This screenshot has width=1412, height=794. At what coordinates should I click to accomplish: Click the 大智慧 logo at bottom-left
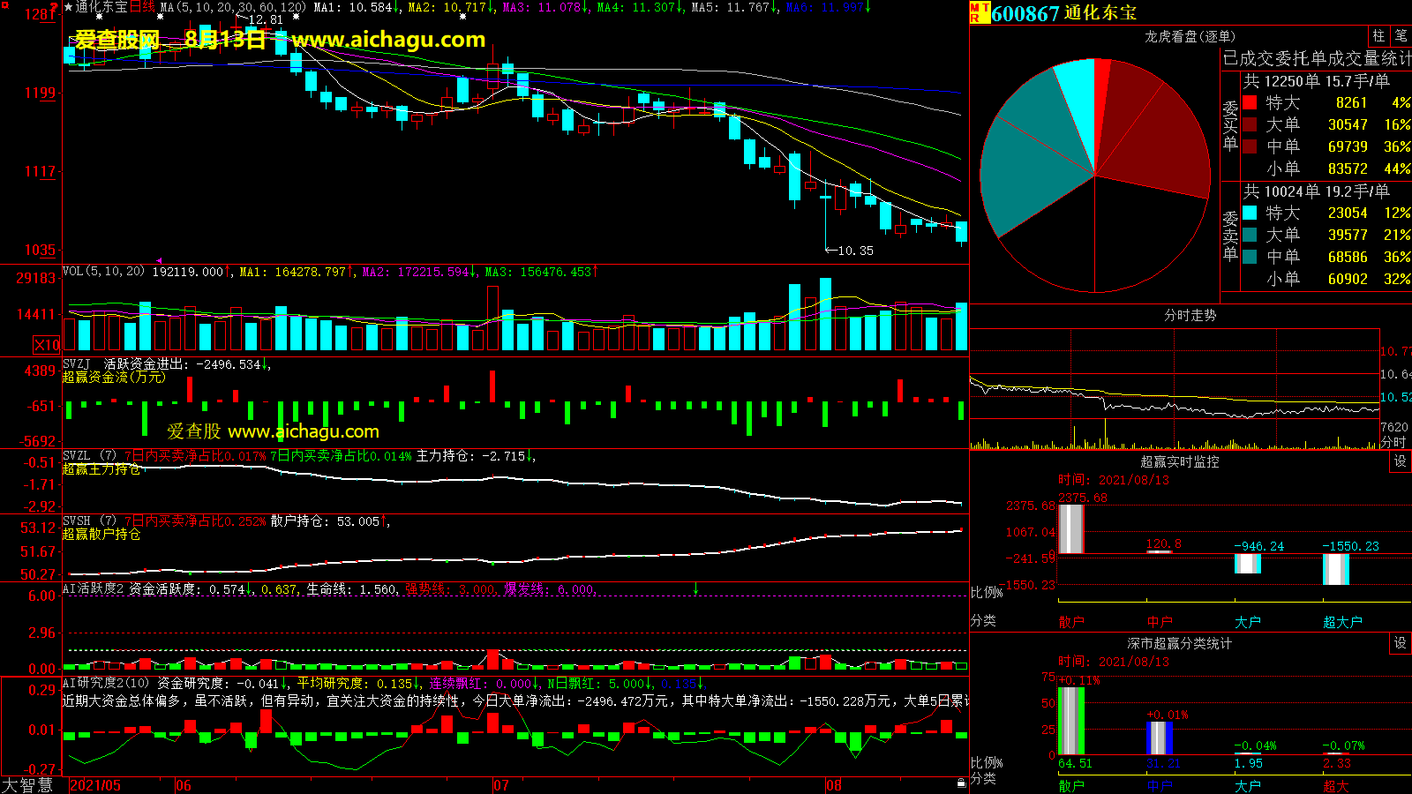click(28, 785)
